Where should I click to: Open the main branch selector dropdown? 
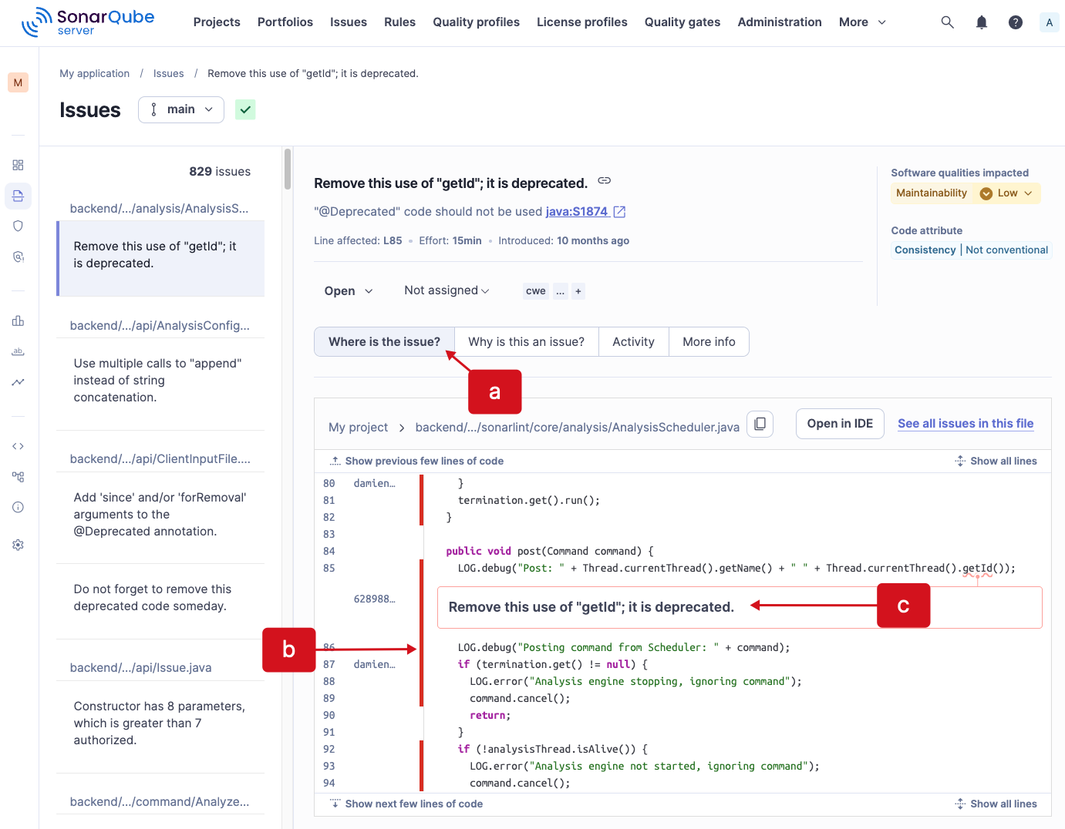(181, 109)
